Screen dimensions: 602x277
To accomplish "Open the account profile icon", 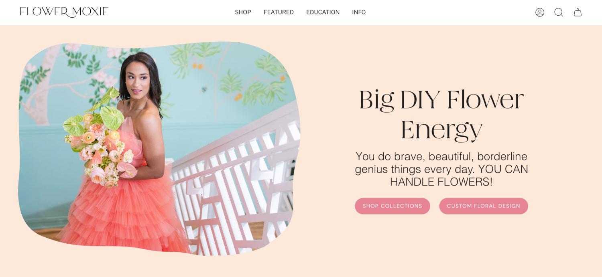I will [x=540, y=12].
